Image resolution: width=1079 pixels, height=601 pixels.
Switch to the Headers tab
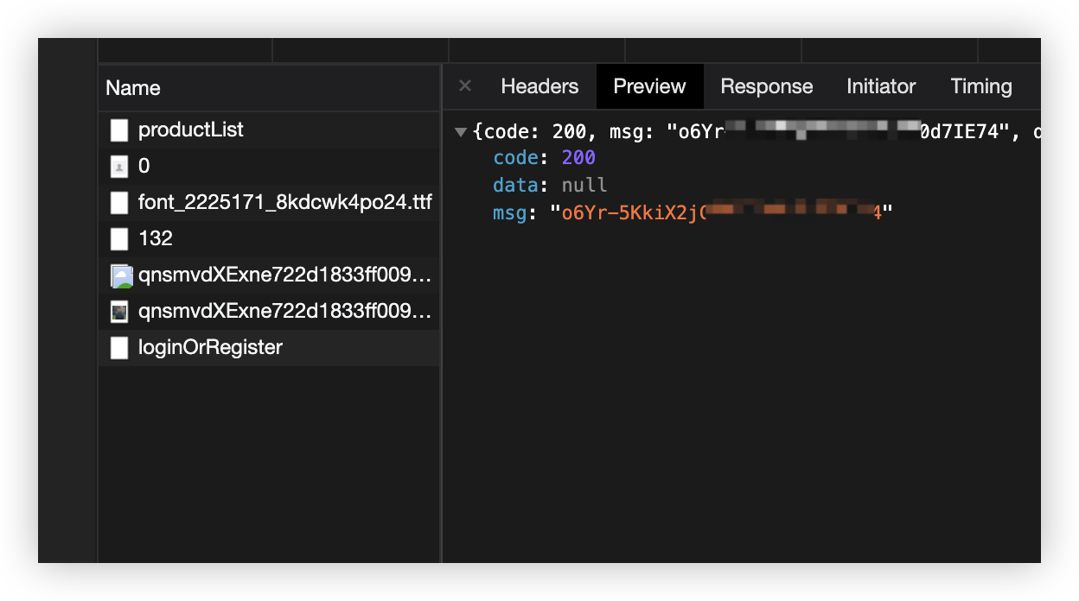pyautogui.click(x=539, y=86)
